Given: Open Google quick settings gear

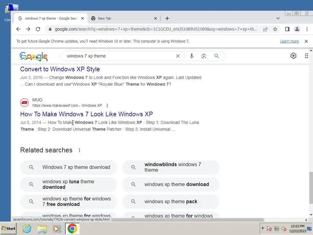Looking at the screenshot, I should click(x=293, y=56).
